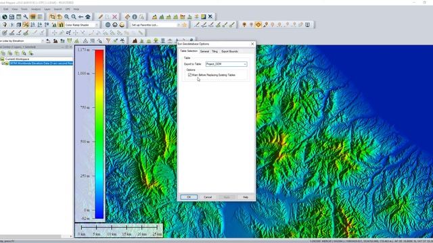Toggle visibility checkbox of SRTM elevation layer

[3, 63]
